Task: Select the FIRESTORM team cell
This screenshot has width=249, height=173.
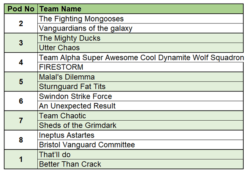Action: (61, 67)
